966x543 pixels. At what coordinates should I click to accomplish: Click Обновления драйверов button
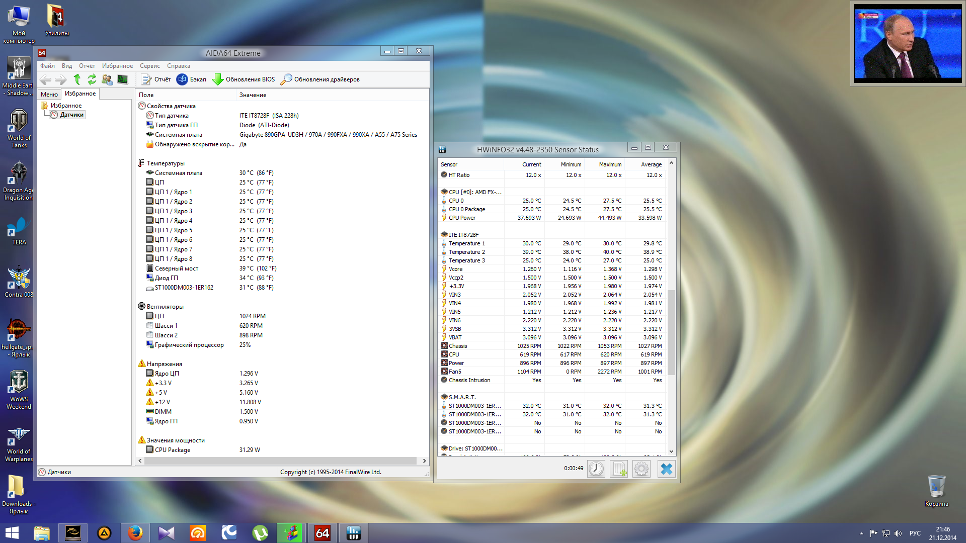pyautogui.click(x=320, y=79)
